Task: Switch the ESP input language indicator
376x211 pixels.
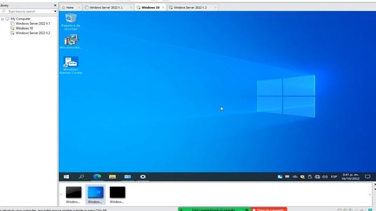Action: pos(334,177)
